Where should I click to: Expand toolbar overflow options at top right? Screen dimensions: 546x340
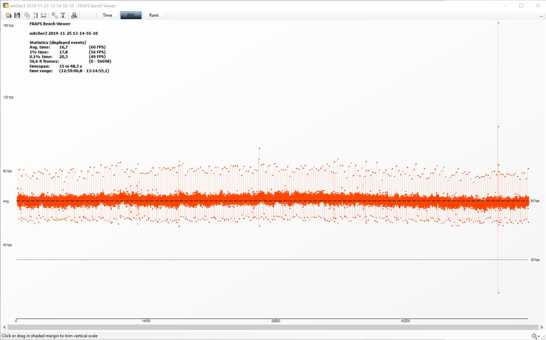click(x=541, y=16)
